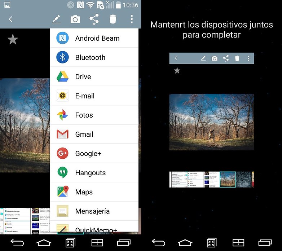The width and height of the screenshot is (282, 251).
Task: Tap the red Gmail envelope icon
Action: point(62,134)
